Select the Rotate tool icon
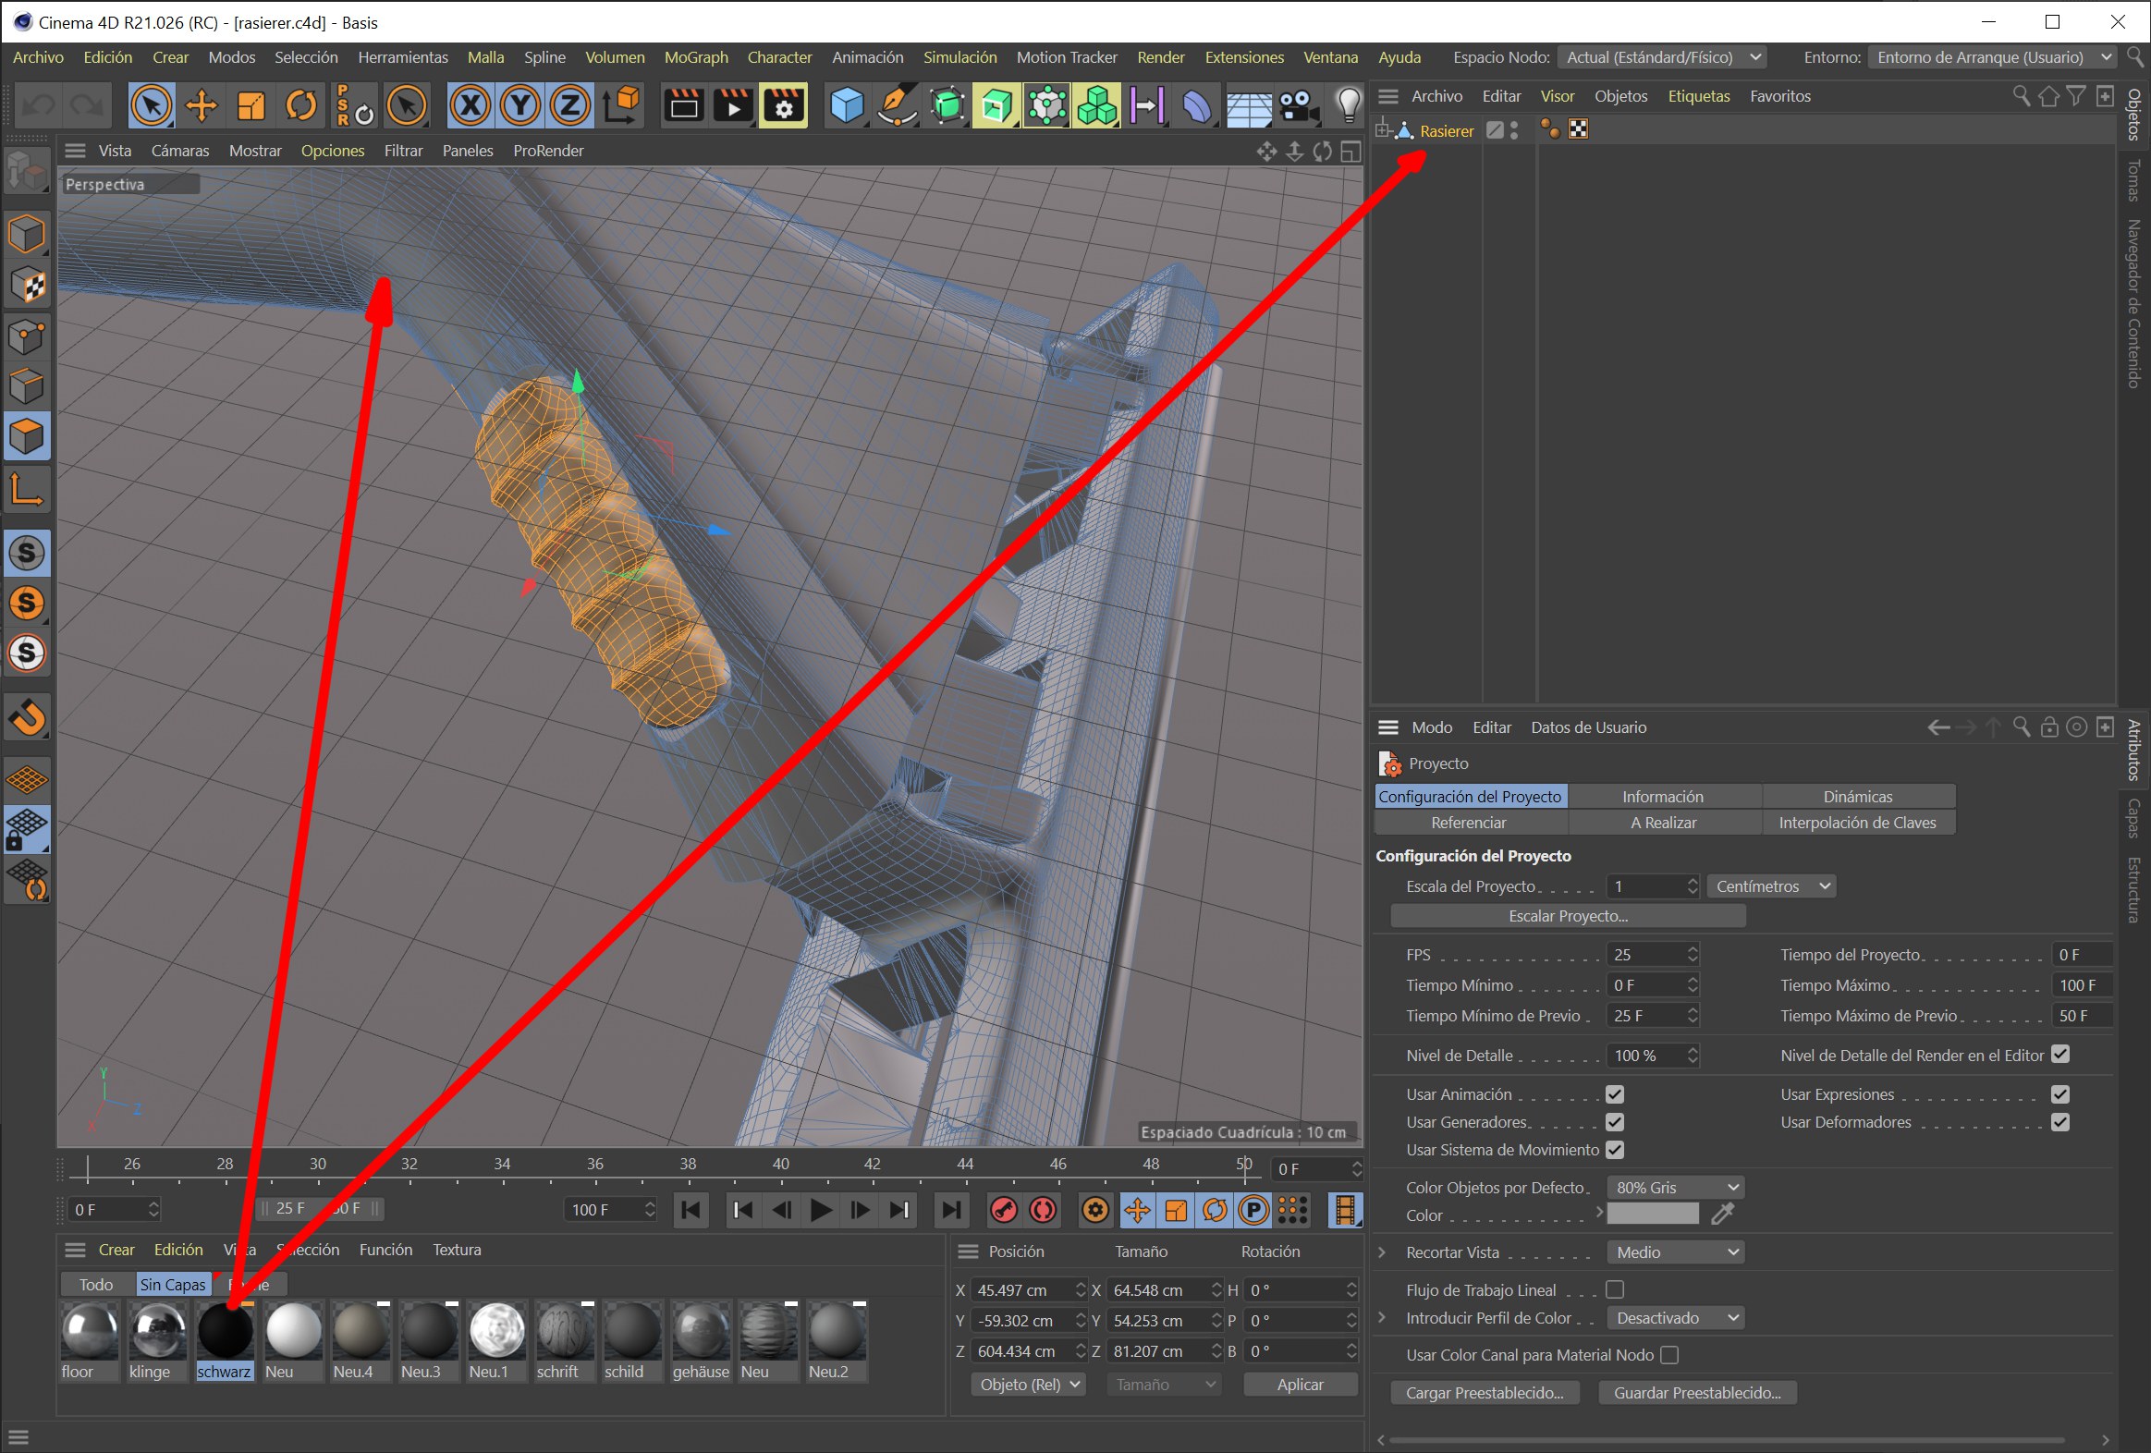Image resolution: width=2151 pixels, height=1453 pixels. [300, 105]
